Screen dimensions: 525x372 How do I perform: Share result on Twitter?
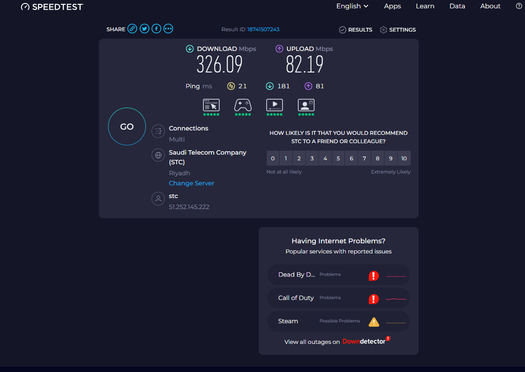click(x=144, y=29)
